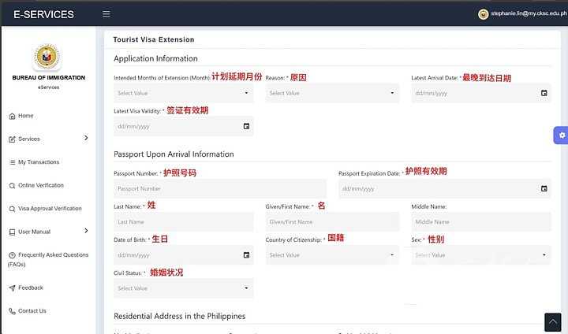Select Country of Citizenship dropdown
Viewport: 568px width, 334px height.
click(x=331, y=255)
